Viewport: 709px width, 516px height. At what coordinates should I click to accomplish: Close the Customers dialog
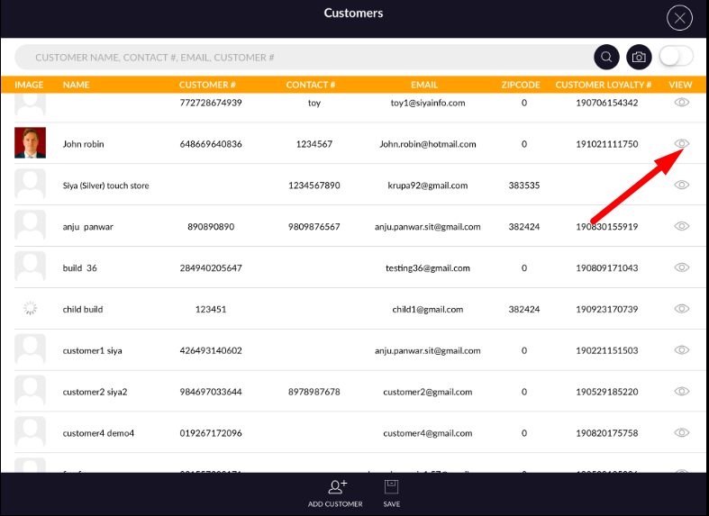click(679, 18)
